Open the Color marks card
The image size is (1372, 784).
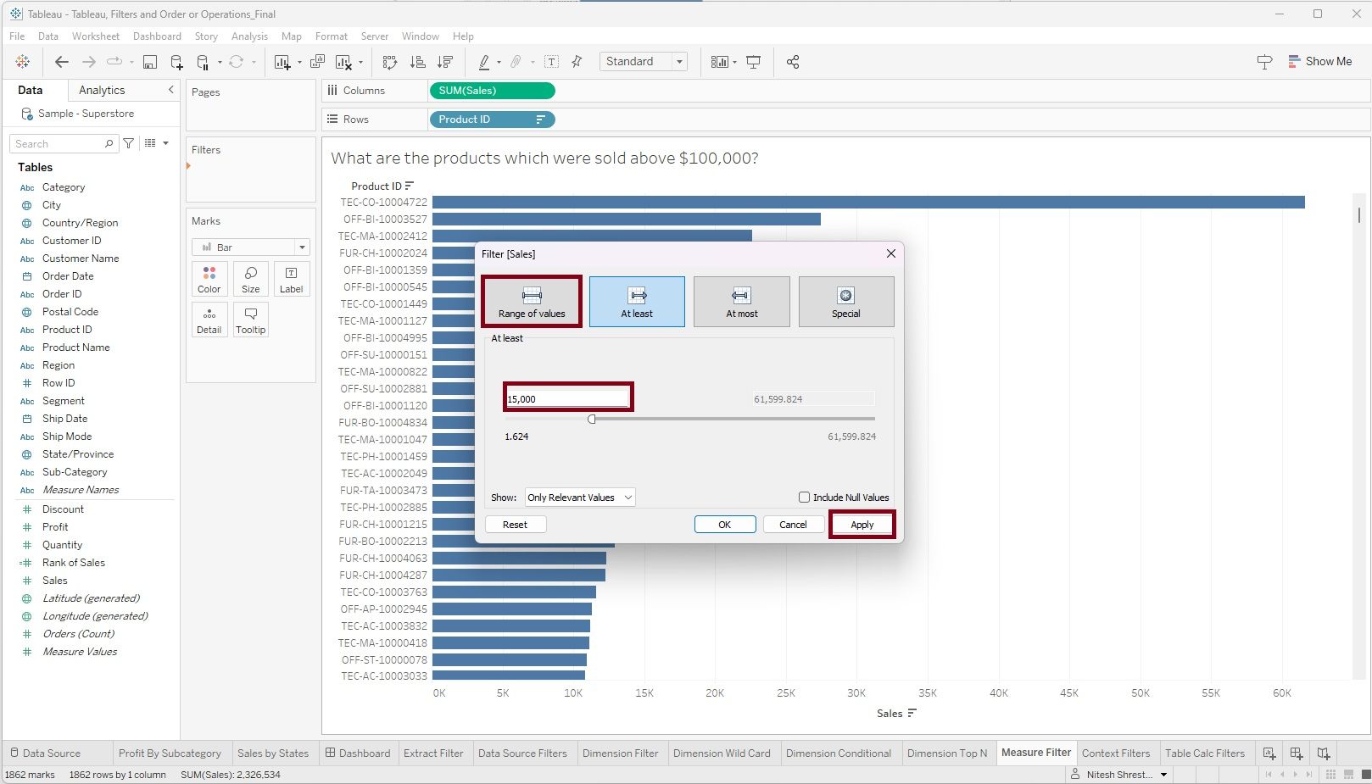(209, 279)
